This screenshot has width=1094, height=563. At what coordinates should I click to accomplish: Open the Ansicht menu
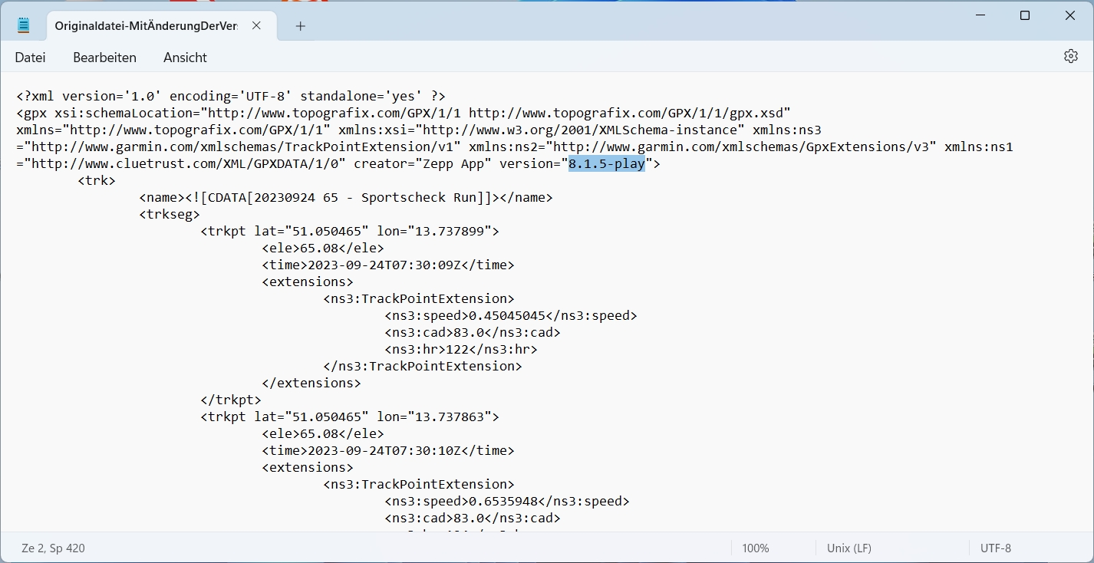(185, 58)
